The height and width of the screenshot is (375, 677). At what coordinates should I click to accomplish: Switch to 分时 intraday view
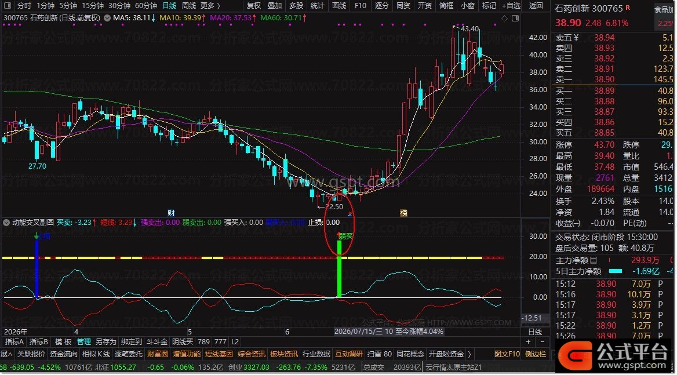point(24,6)
